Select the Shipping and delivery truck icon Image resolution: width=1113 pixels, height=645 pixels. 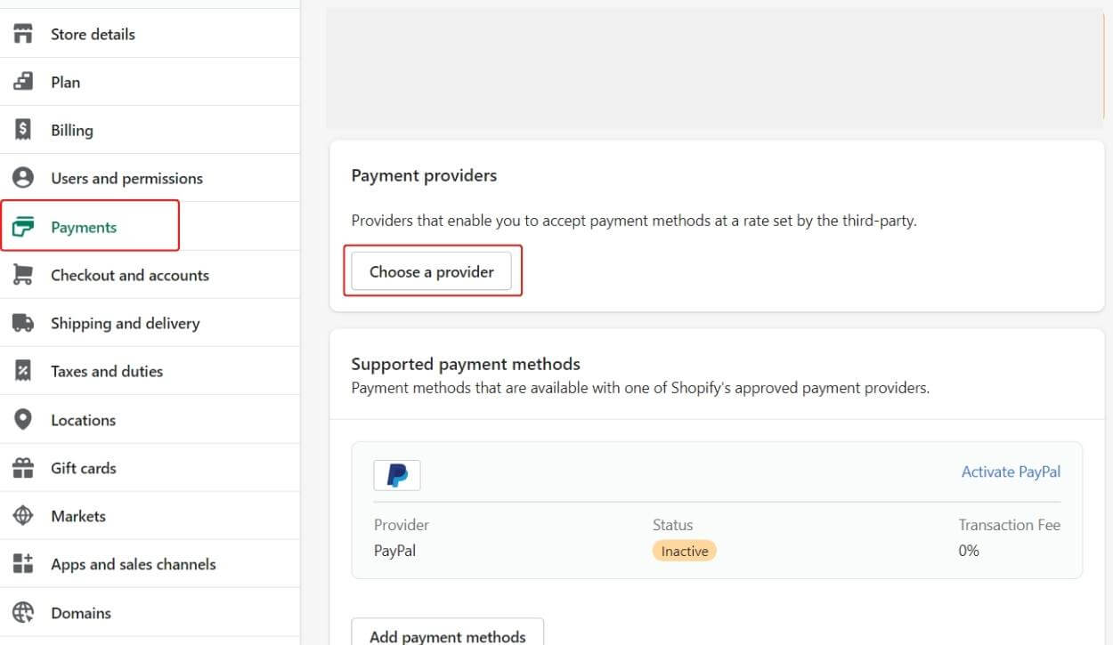point(21,323)
